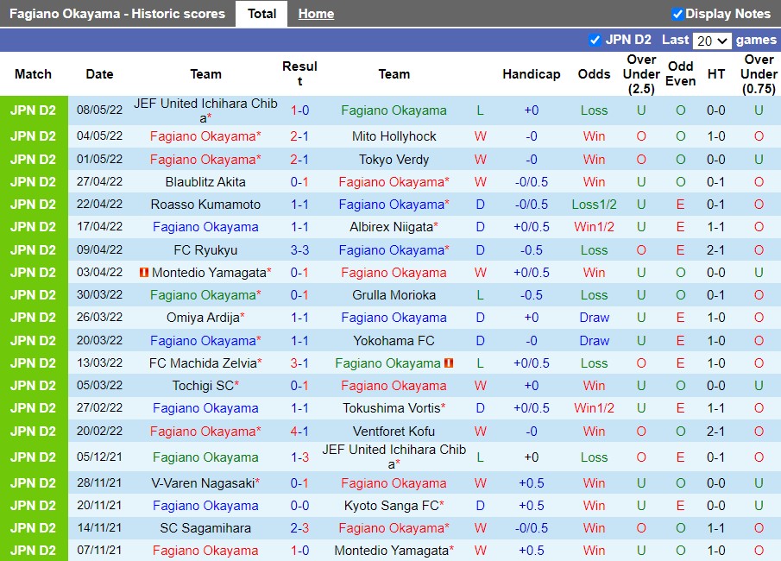Image resolution: width=781 pixels, height=561 pixels.
Task: Open Mito Hollyhock team link
Action: coord(394,136)
